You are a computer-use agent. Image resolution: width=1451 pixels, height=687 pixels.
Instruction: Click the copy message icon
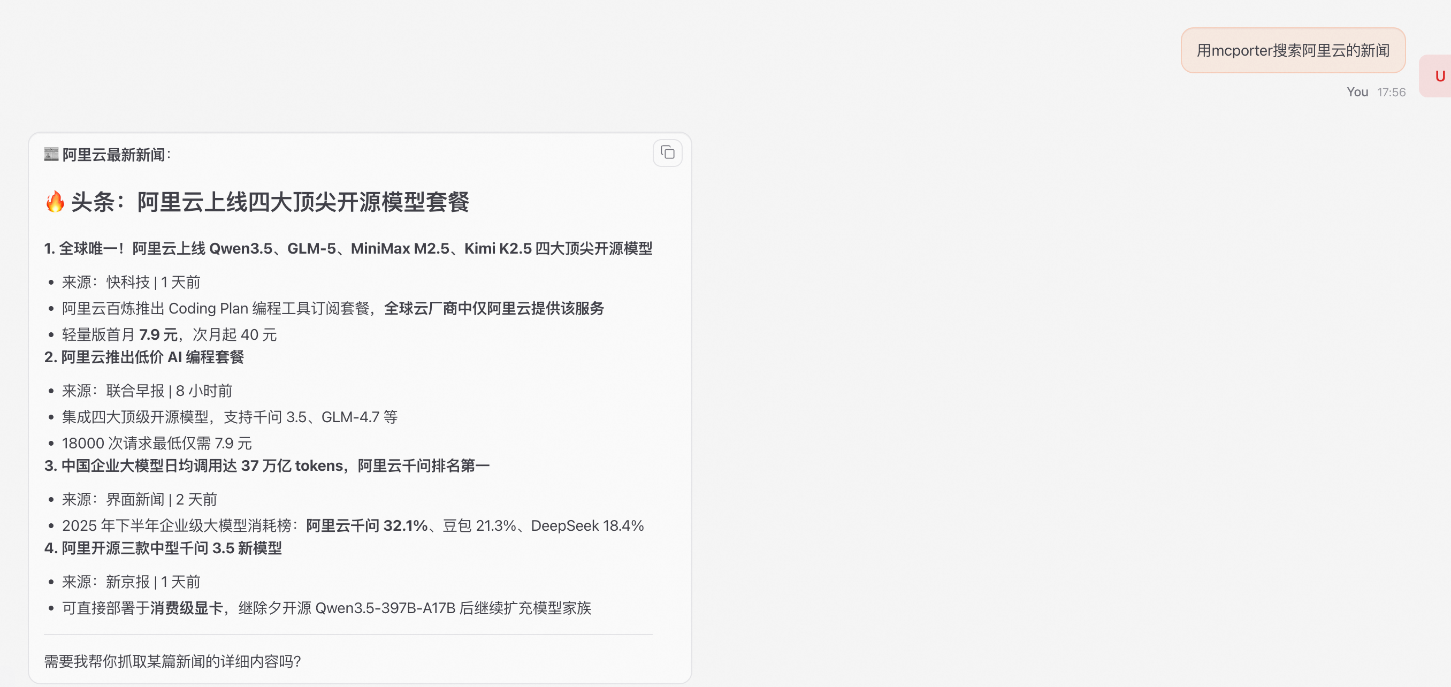668,152
